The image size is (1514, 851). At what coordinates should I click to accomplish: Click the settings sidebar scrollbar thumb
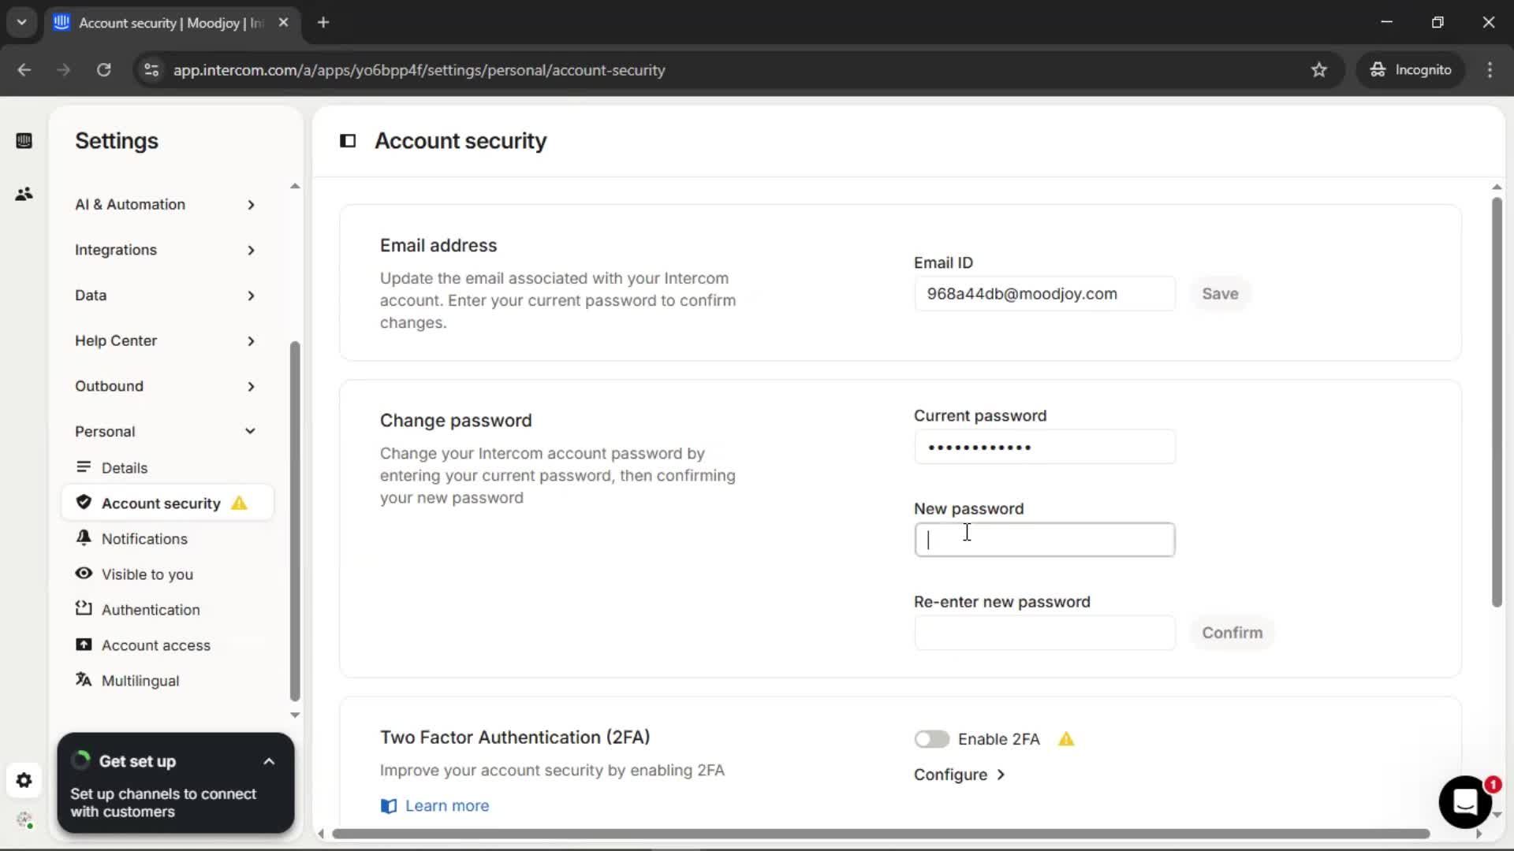[295, 521]
